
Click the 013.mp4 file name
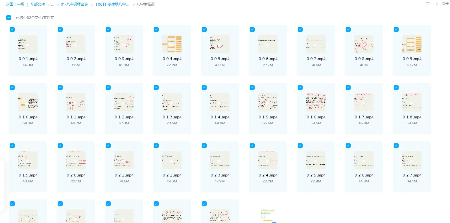[172, 117]
